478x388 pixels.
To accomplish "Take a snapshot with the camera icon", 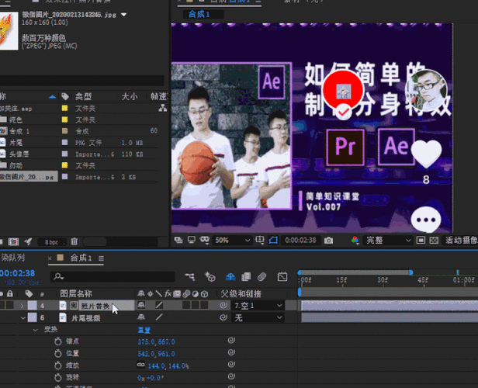I will click(x=328, y=241).
